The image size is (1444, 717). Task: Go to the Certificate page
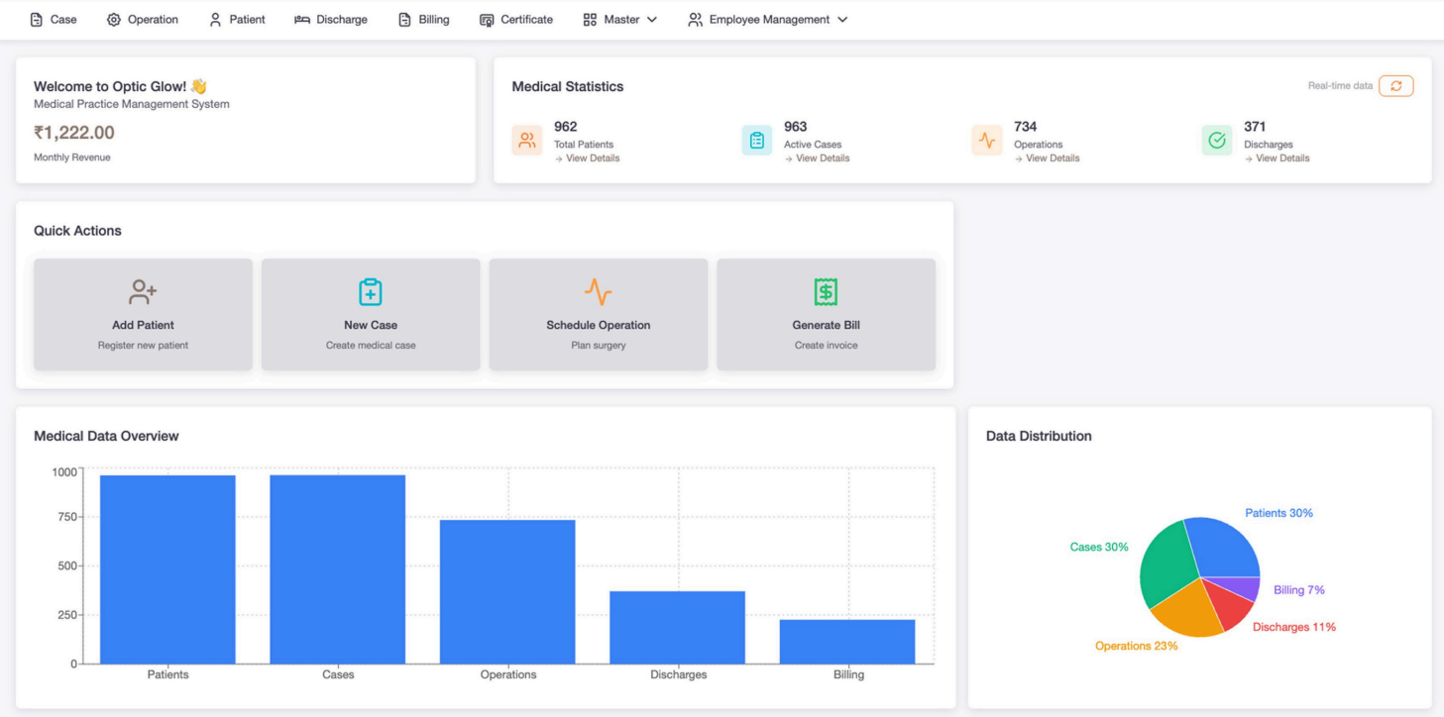516,20
